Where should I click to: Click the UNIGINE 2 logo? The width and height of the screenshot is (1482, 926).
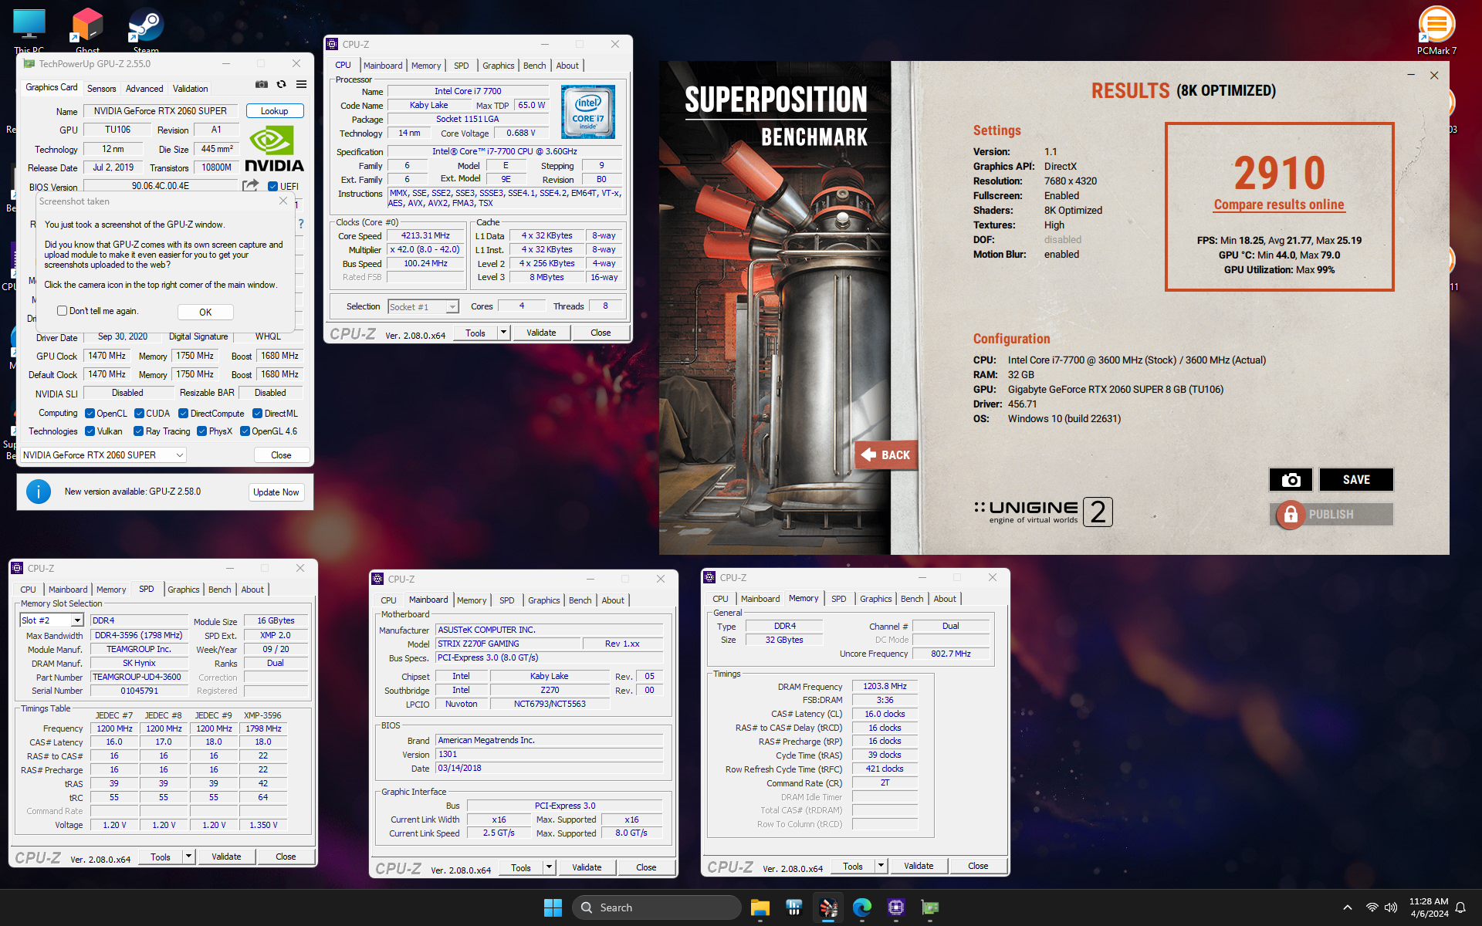(x=1043, y=512)
